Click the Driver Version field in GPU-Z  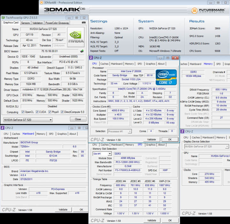(52, 90)
